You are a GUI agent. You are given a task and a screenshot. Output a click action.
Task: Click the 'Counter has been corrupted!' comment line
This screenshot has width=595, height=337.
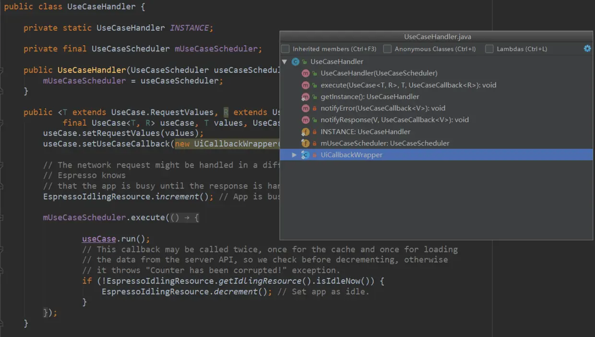211,270
